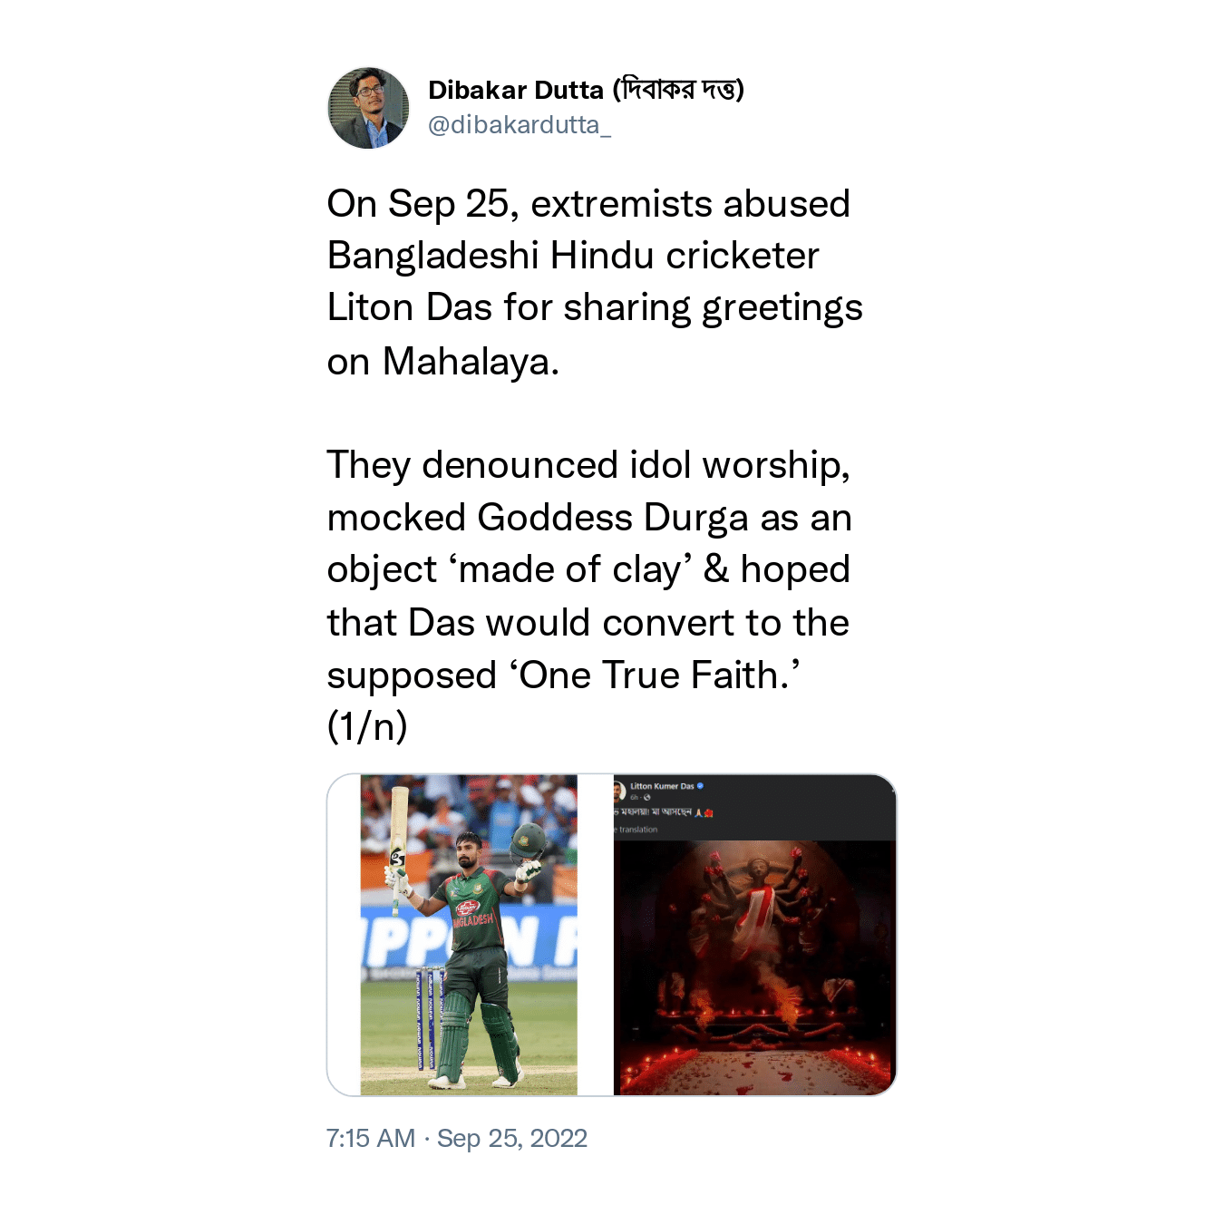Click the 6h post age label

(635, 797)
